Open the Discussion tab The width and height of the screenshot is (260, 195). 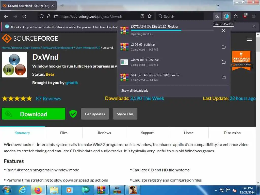232,133
